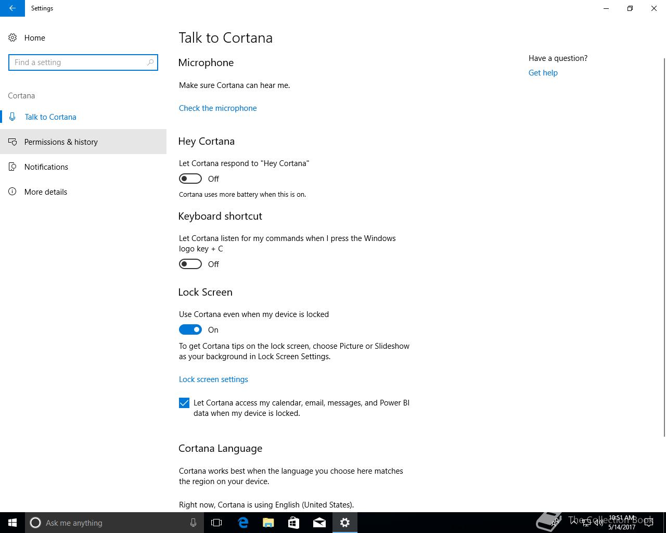Toggle Hey Cortana response switch
The height and width of the screenshot is (533, 666).
click(190, 179)
